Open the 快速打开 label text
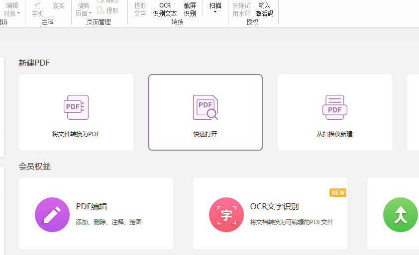The image size is (419, 255). [x=206, y=134]
